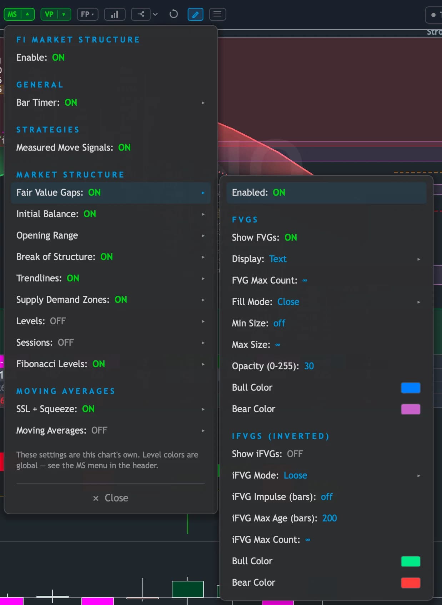Expand Fibonacci Levels submenu arrow
This screenshot has width=442, height=605.
point(203,364)
